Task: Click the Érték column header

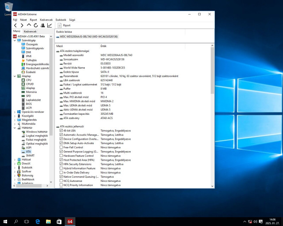Action: coord(103,46)
